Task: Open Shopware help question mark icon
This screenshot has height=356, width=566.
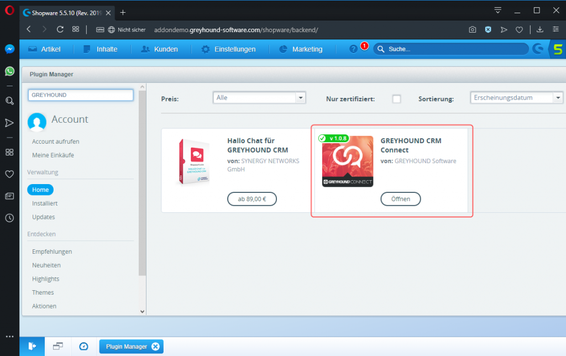Action: [353, 49]
